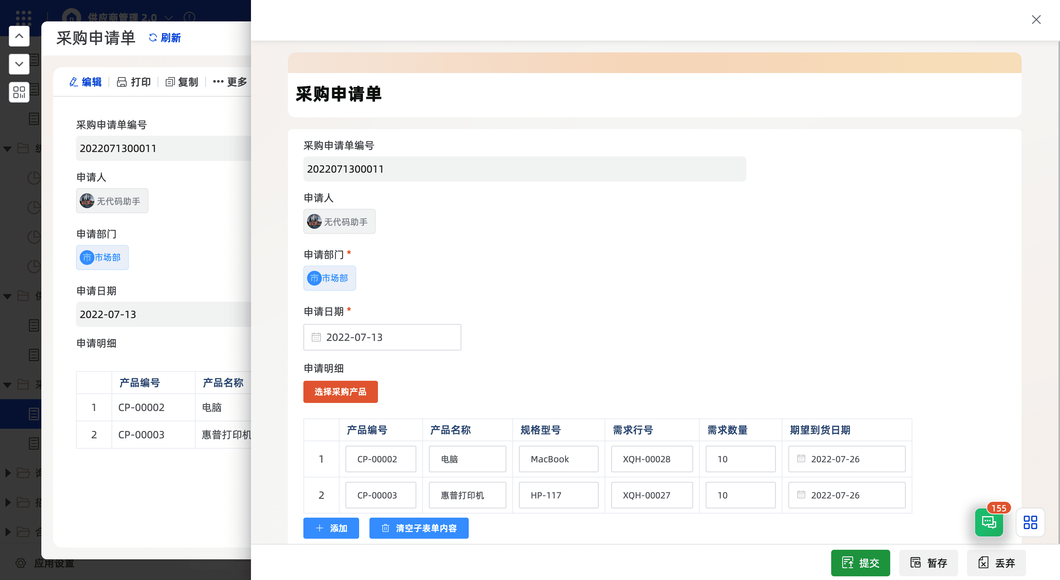The height and width of the screenshot is (580, 1060).
Task: Select the 市场部 department tag in form
Action: 329,278
